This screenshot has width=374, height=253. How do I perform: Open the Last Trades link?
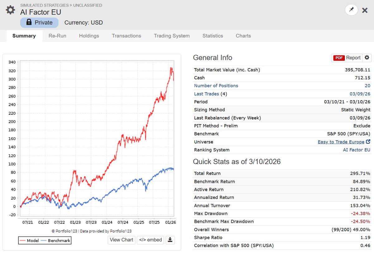click(206, 94)
